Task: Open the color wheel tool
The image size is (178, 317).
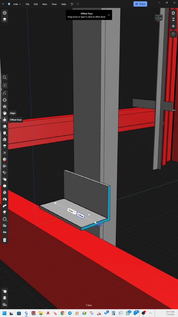Action: [x=4, y=159]
